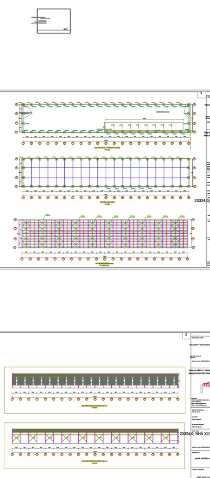Click the sheet number '2' box
210x478 pixels.
coord(187,335)
